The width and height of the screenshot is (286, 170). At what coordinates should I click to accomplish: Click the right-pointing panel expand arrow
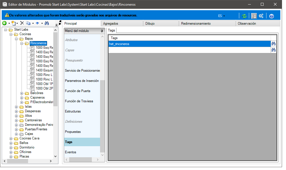tap(60, 24)
